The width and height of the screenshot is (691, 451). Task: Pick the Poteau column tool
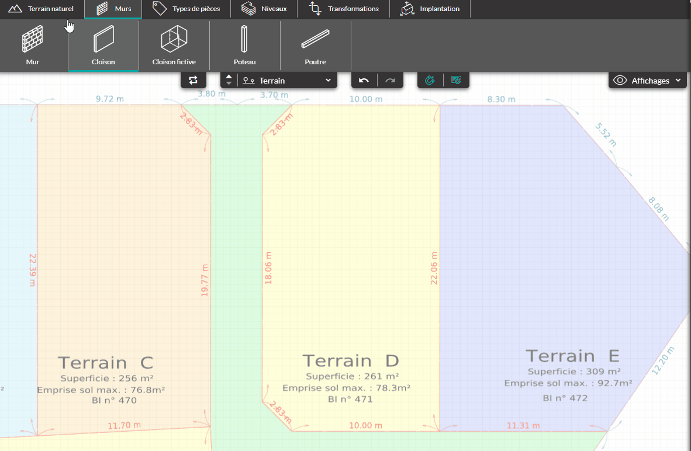pyautogui.click(x=244, y=46)
